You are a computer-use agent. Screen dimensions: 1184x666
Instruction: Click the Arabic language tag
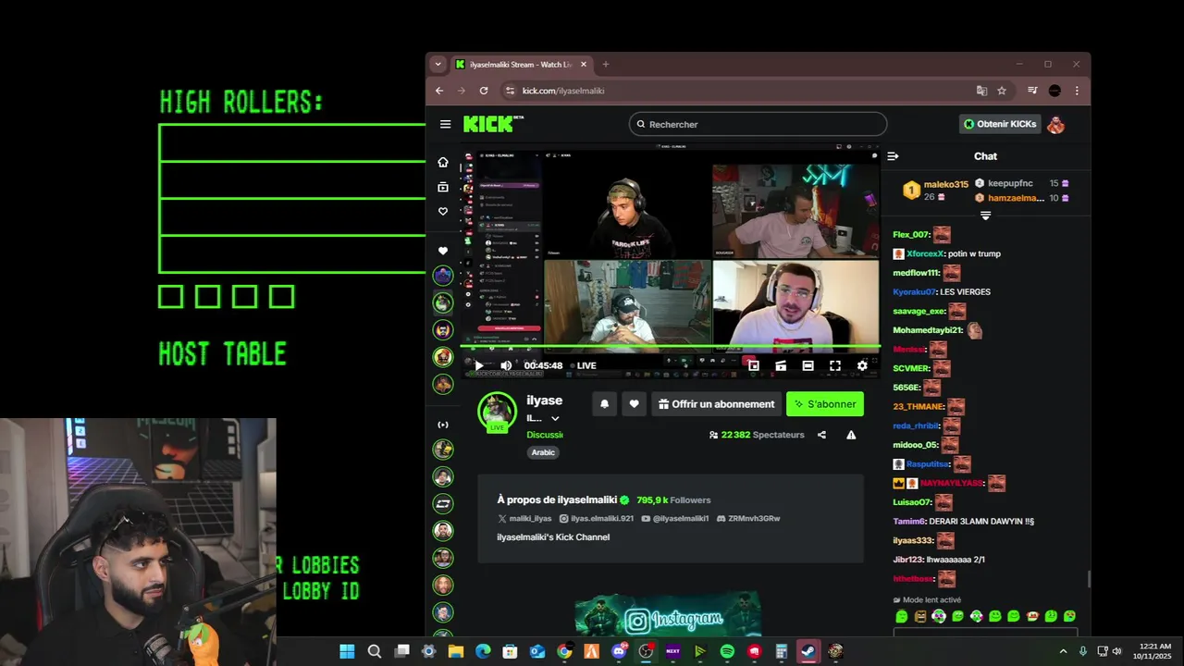point(543,452)
